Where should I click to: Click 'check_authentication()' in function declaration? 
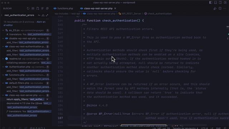pos(121,21)
